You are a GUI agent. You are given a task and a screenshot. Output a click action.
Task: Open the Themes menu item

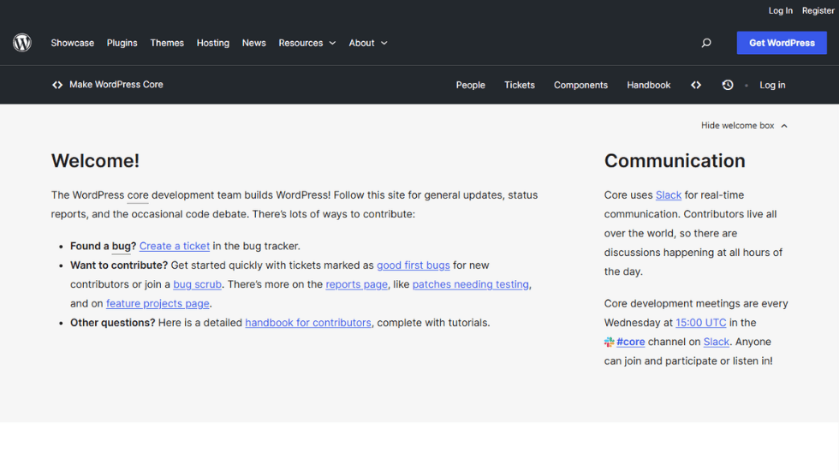click(x=167, y=43)
